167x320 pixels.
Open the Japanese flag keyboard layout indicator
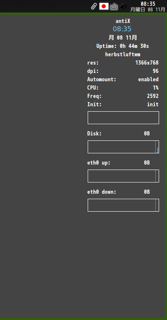pyautogui.click(x=104, y=6)
